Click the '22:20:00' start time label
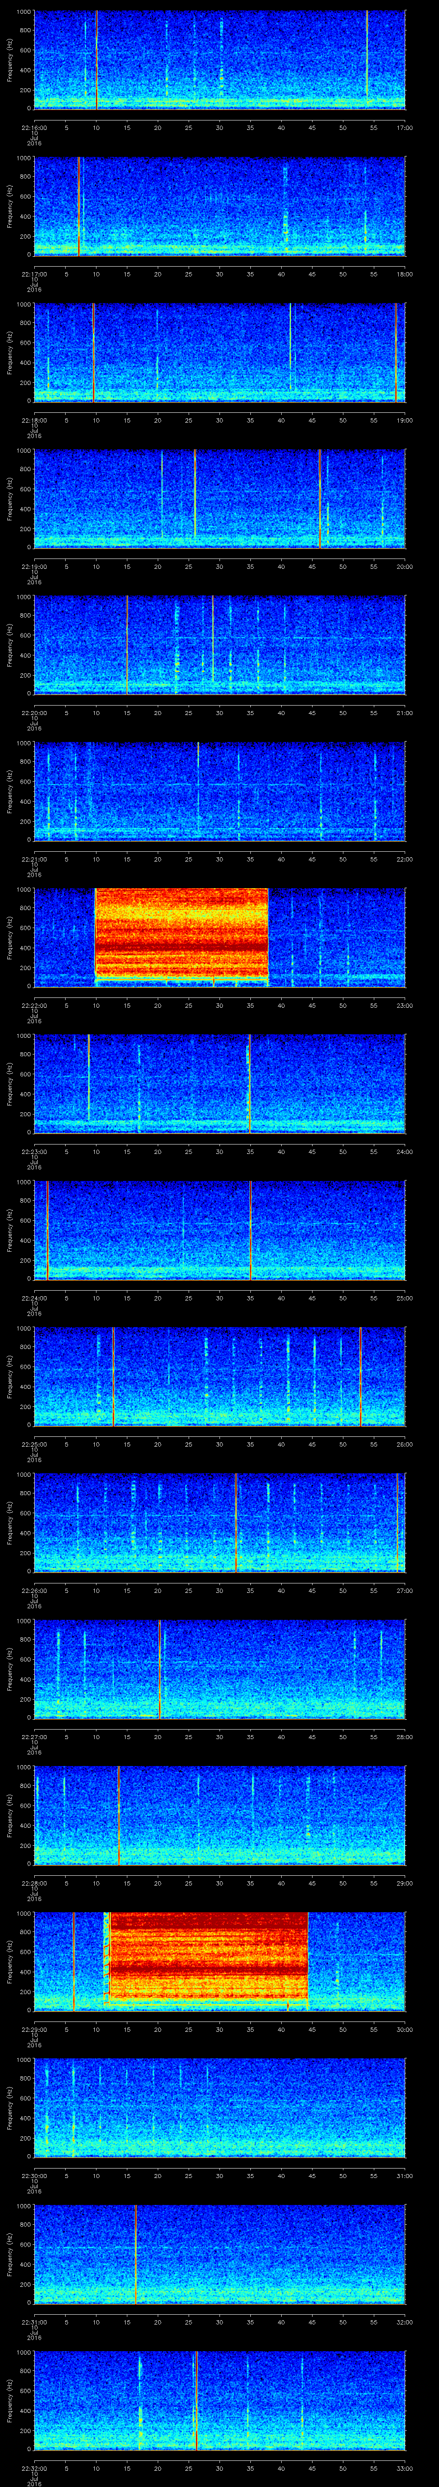This screenshot has width=439, height=2487. pos(34,712)
